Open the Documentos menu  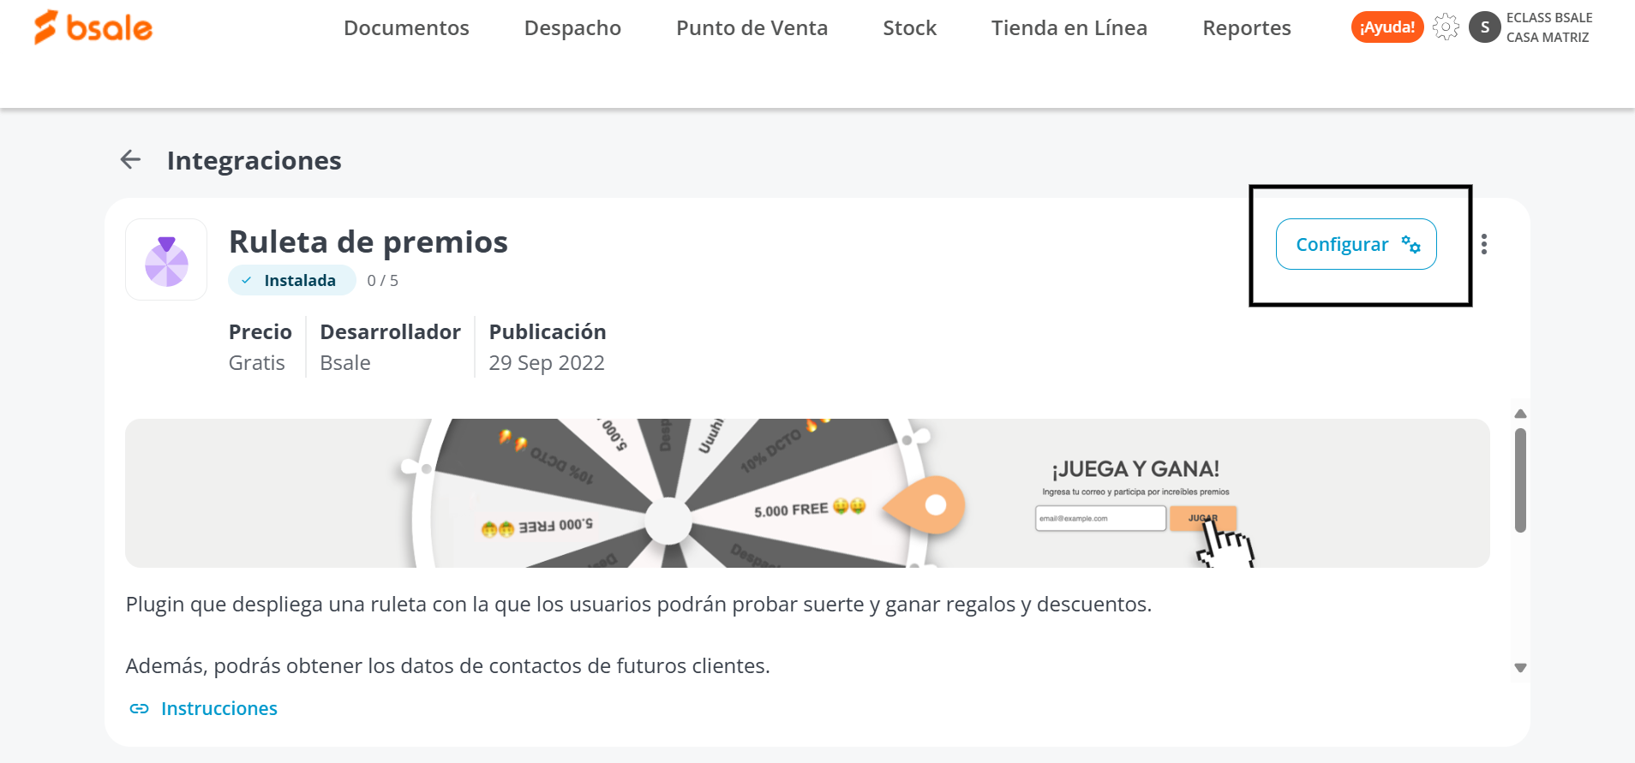tap(406, 28)
